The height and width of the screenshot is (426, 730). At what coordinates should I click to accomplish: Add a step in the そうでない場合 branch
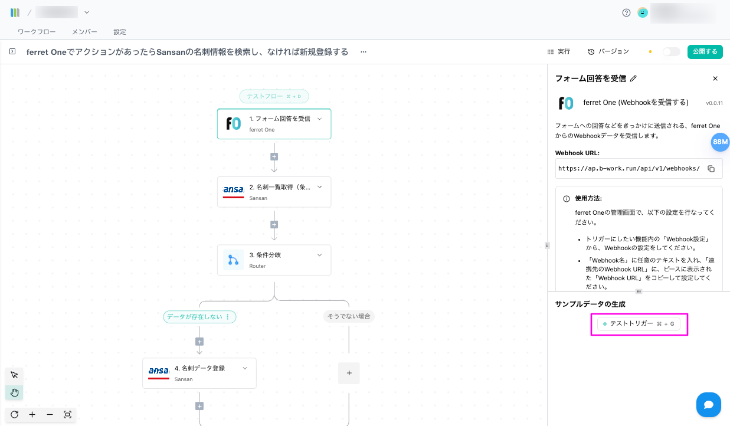(x=349, y=373)
